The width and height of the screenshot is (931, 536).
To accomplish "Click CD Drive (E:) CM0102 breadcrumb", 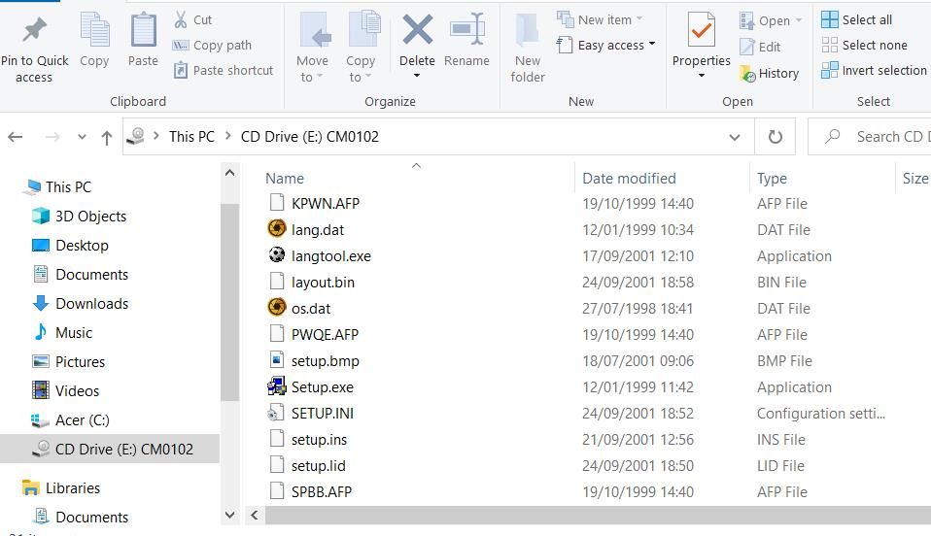I will (310, 137).
